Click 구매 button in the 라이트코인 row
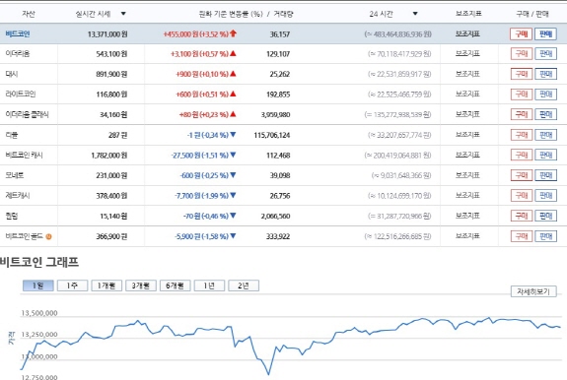The width and height of the screenshot is (567, 380). tap(521, 95)
